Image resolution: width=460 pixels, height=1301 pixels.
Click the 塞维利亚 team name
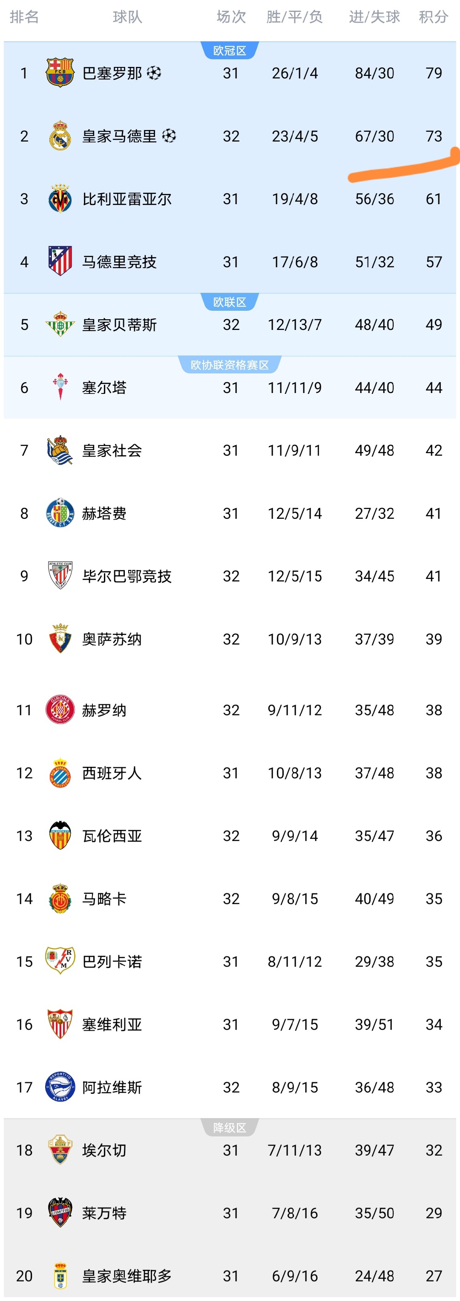(x=112, y=1024)
